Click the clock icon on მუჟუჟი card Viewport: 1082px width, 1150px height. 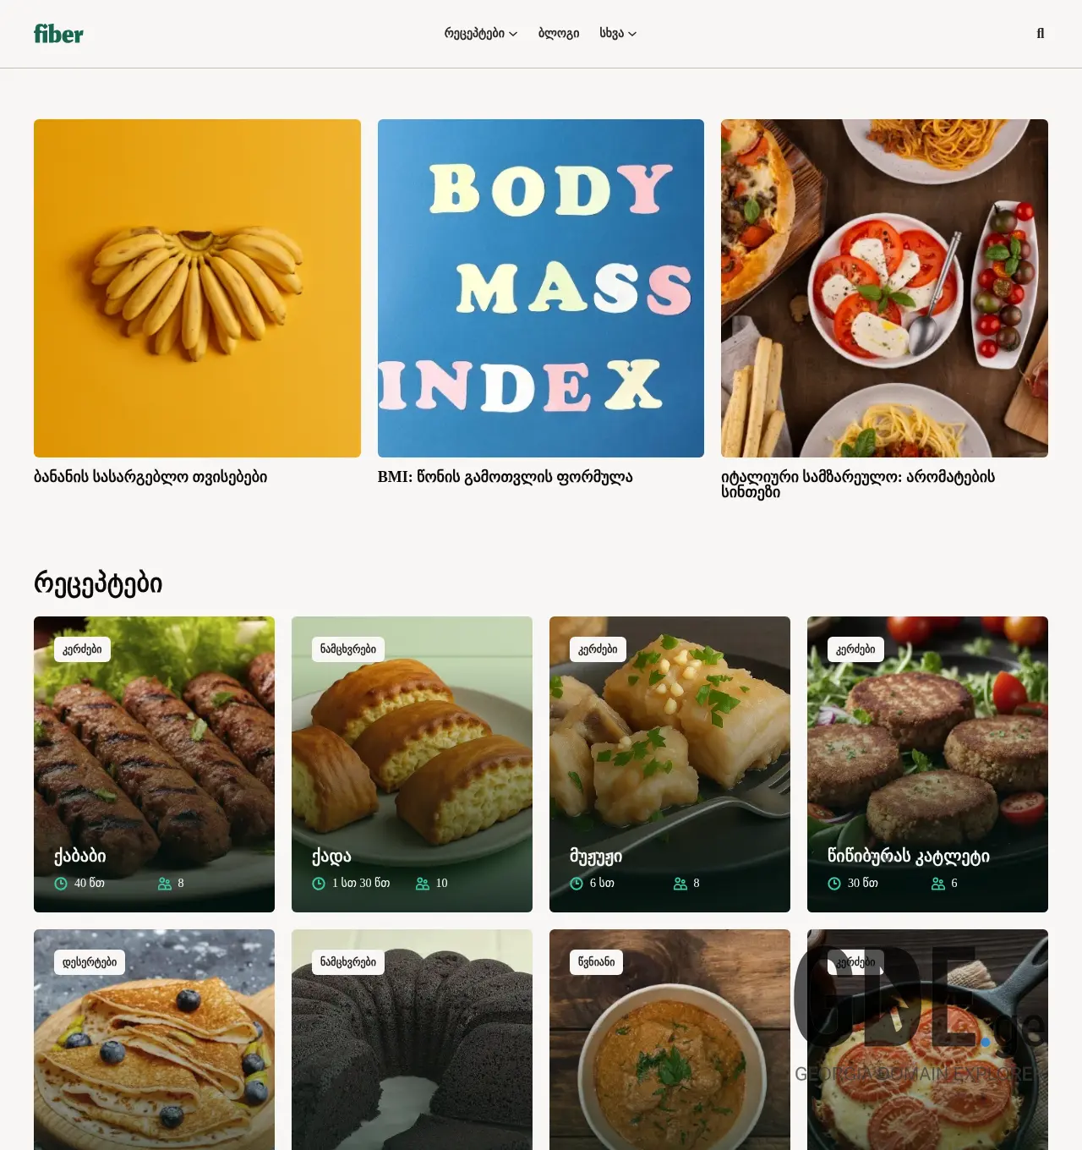[577, 884]
